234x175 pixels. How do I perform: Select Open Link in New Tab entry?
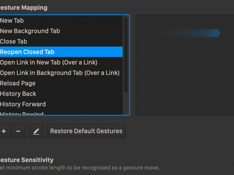tap(61, 62)
